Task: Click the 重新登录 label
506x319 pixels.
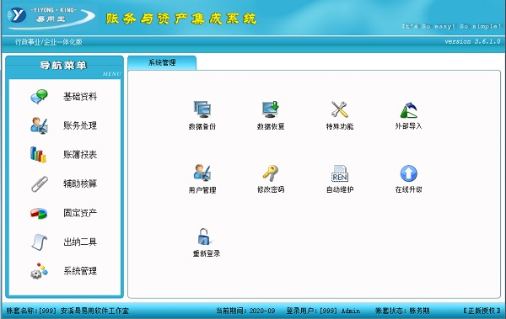Action: 207,253
